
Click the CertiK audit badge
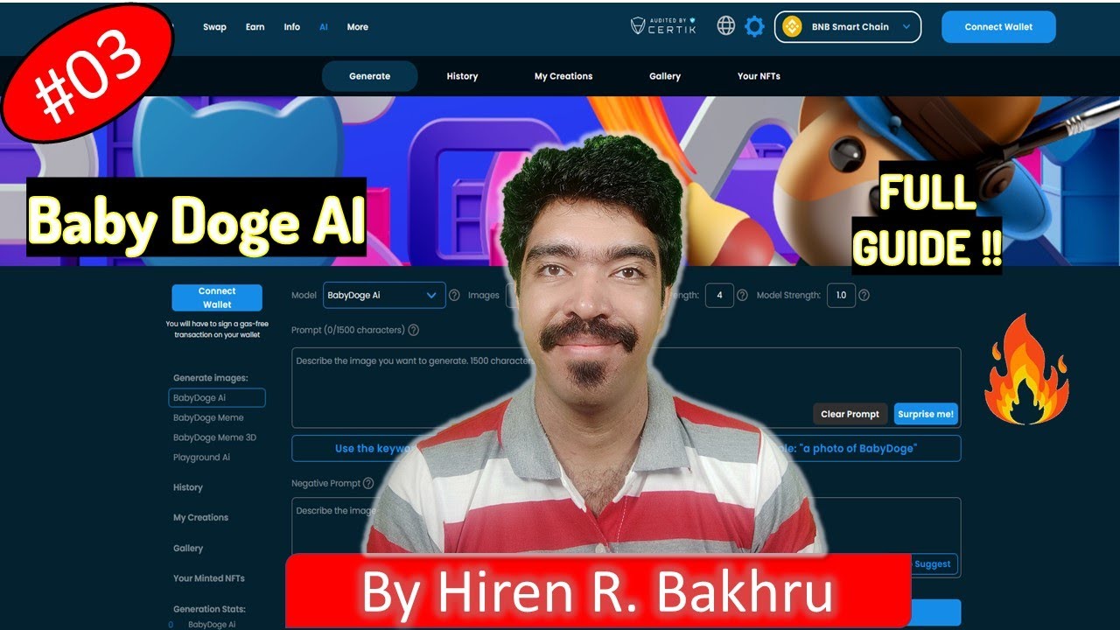[664, 26]
